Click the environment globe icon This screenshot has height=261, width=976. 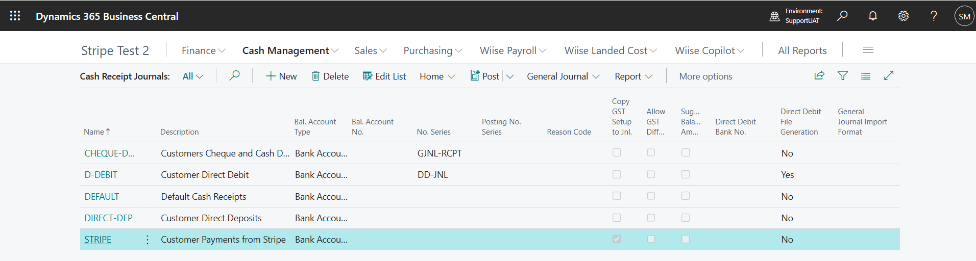point(774,16)
